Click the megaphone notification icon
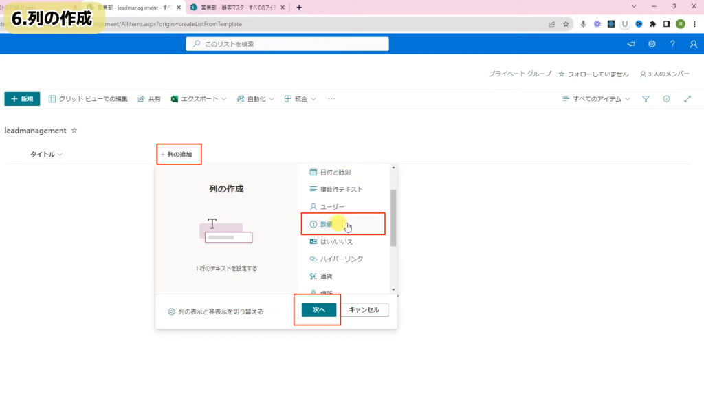Screen dimensions: 704x396 631,44
